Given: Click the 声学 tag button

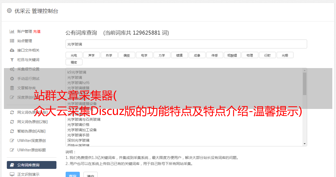Looking at the screenshot, I should (x=91, y=55).
